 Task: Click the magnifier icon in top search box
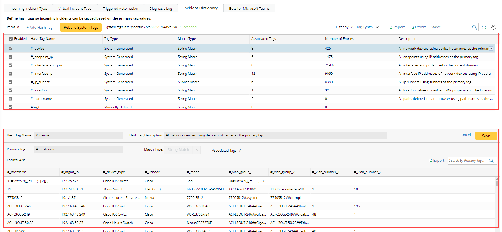(x=474, y=27)
